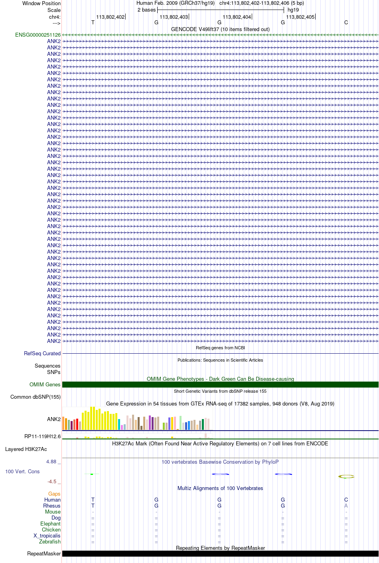The height and width of the screenshot is (563, 379).
Task: Click the Chicken species label
Action: coord(51,530)
